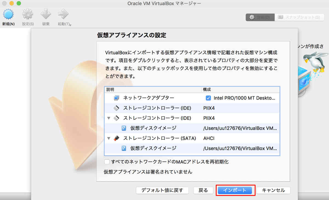Screen dimensions: 329x200
Task: Select the ネットワークアダプター row text
Action: pos(149,98)
